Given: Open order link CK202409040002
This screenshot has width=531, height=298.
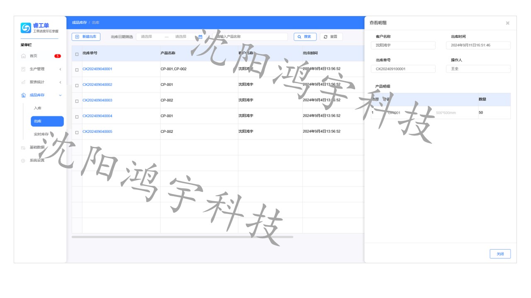Looking at the screenshot, I should click(x=97, y=85).
